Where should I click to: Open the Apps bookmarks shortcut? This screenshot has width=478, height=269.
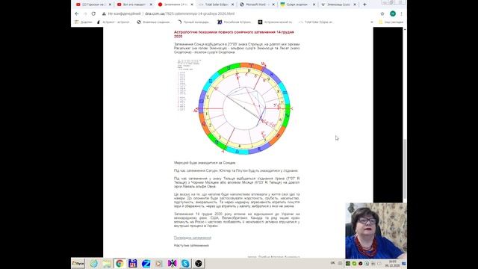[x=83, y=22]
